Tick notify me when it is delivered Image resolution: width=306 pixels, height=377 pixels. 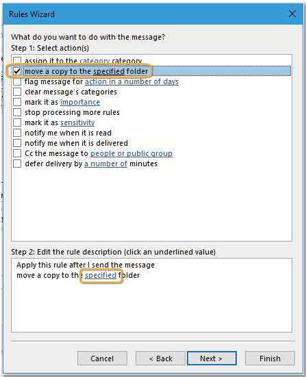(17, 143)
